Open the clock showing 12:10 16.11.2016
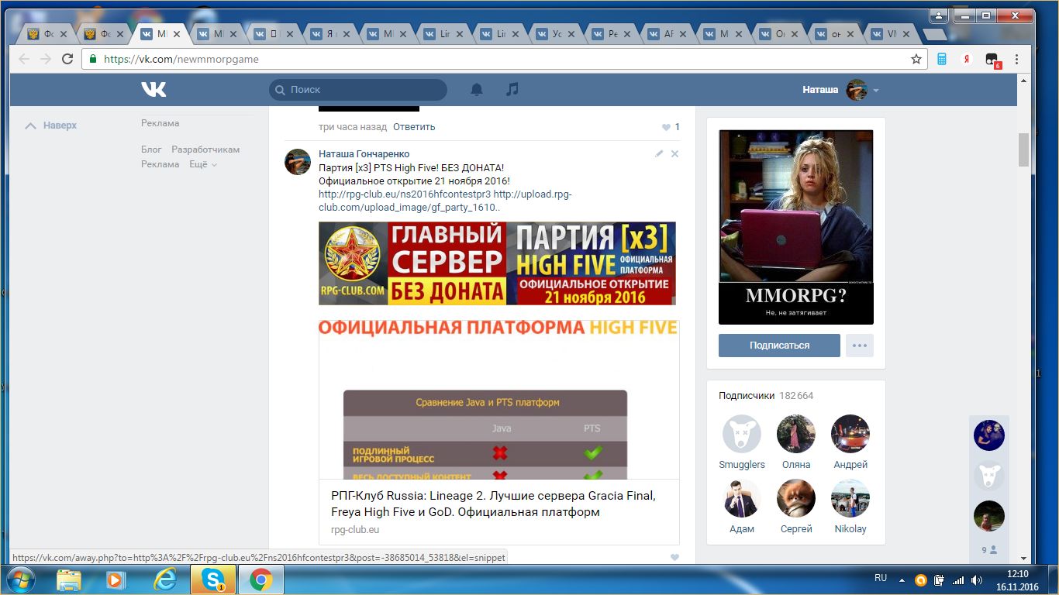The height and width of the screenshot is (595, 1059). (1018, 580)
